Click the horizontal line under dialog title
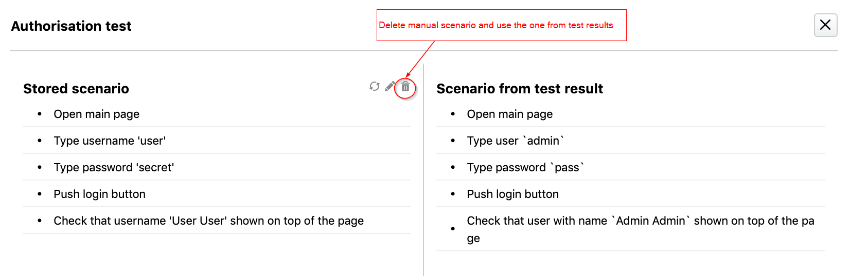This screenshot has width=850, height=278. [x=424, y=51]
